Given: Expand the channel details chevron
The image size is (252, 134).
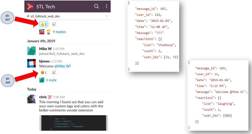Looking at the screenshot, I should point(107,16).
